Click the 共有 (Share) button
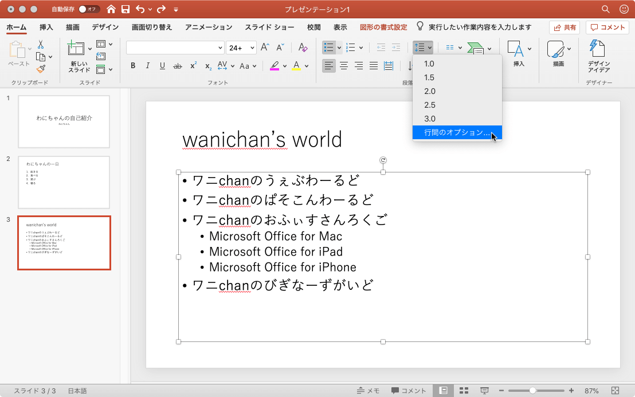The height and width of the screenshot is (397, 635). point(564,27)
